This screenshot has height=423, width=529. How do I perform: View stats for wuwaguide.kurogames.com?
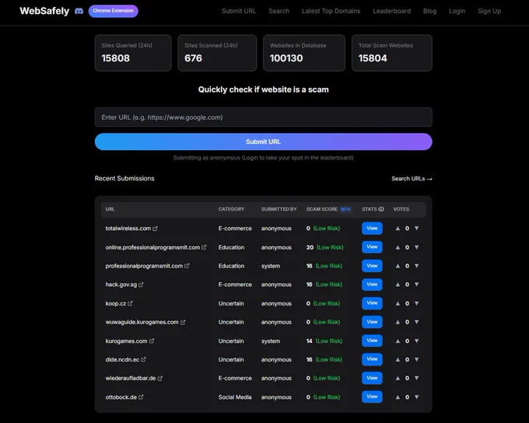[x=372, y=322]
